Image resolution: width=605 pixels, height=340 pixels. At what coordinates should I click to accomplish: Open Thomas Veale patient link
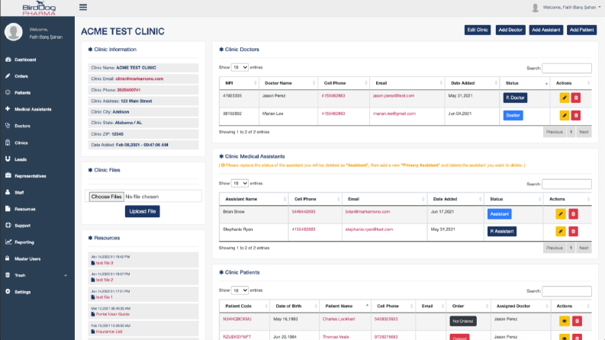(336, 336)
